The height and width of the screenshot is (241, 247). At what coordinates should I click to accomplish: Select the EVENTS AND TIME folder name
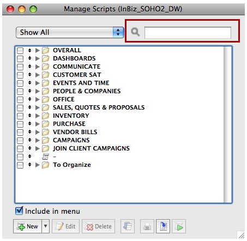pos(81,83)
